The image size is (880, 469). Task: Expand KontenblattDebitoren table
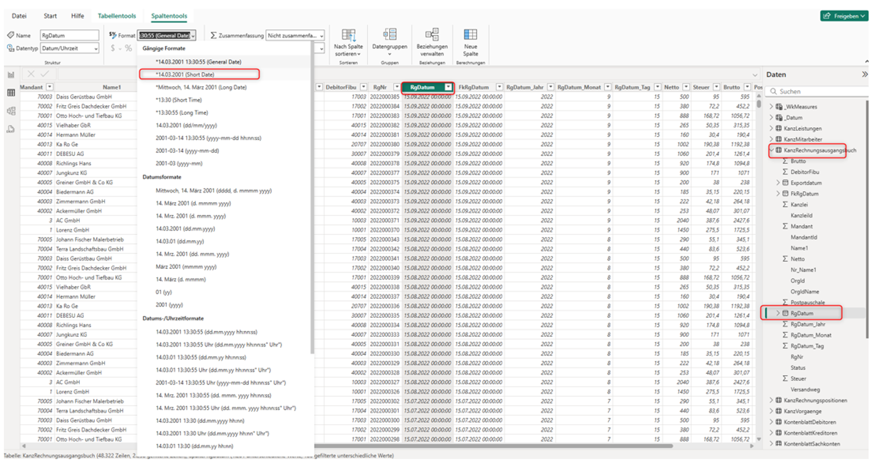pos(771,422)
